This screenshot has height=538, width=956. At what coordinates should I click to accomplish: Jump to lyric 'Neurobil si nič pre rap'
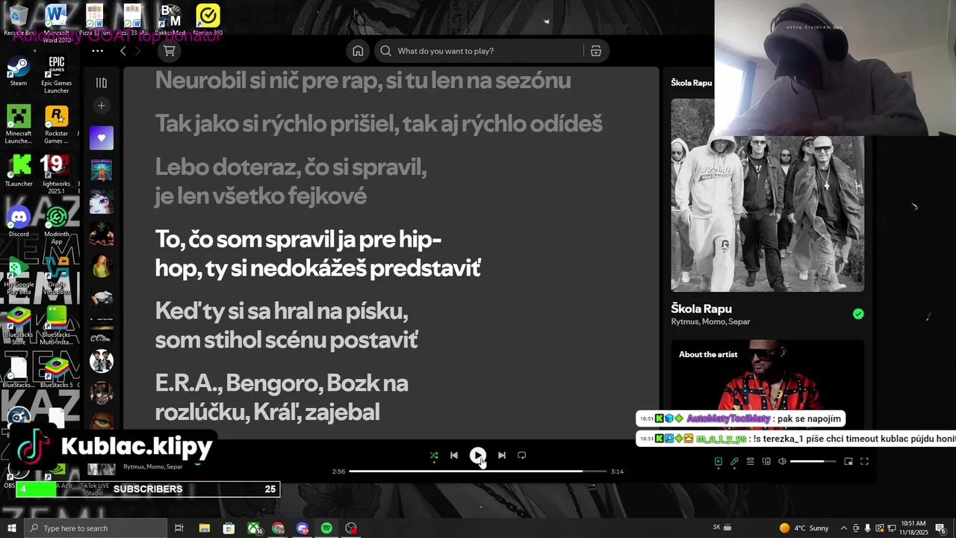363,81
